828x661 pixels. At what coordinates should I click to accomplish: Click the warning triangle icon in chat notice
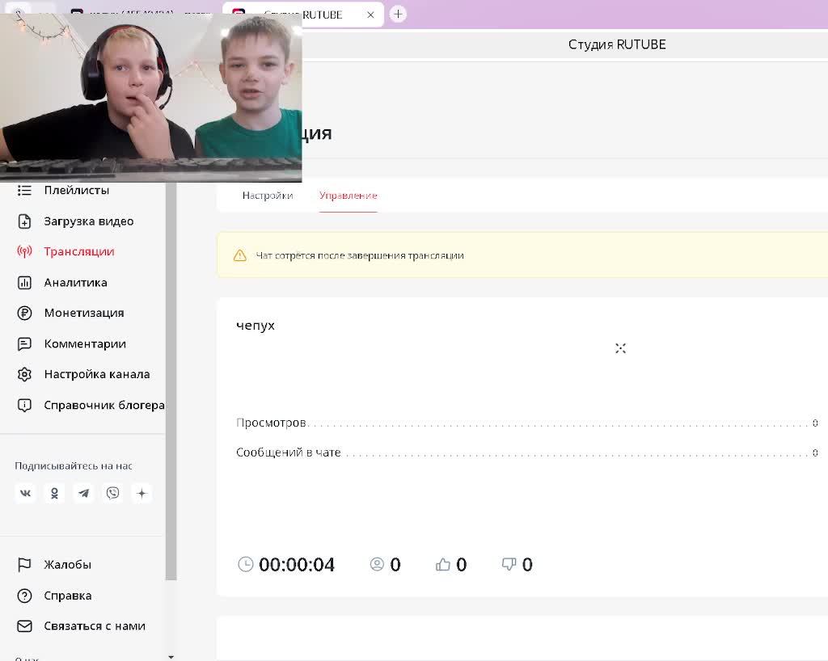(239, 255)
